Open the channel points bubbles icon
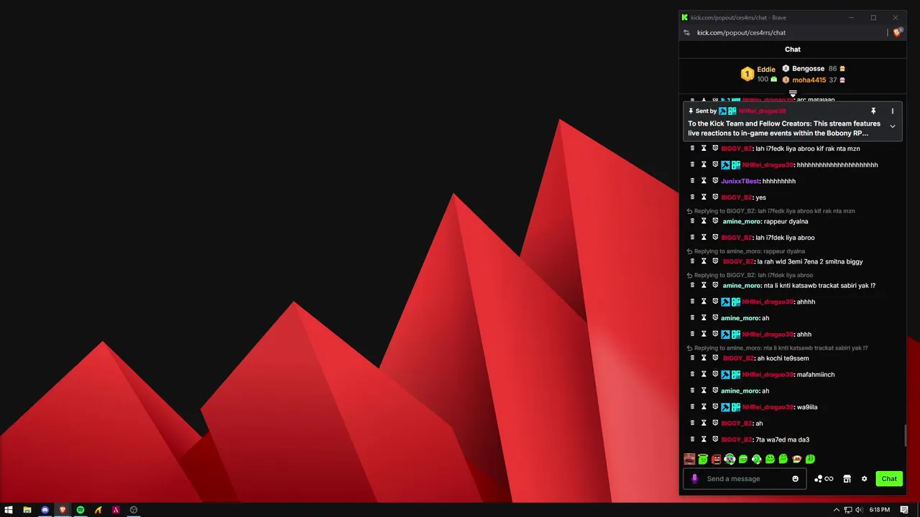The image size is (920, 517). pyautogui.click(x=818, y=479)
